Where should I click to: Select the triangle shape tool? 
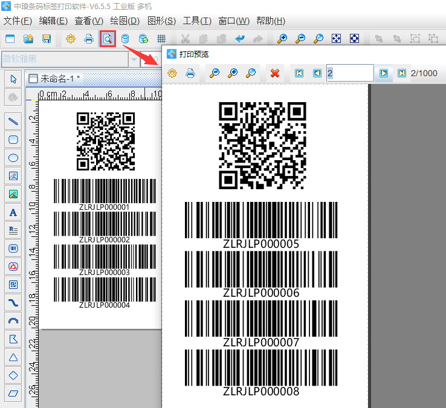(13, 357)
